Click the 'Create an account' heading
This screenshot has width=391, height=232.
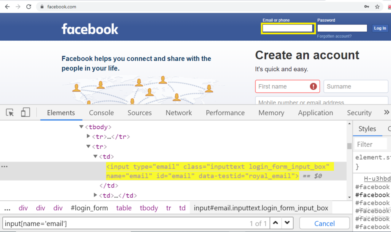click(x=307, y=55)
